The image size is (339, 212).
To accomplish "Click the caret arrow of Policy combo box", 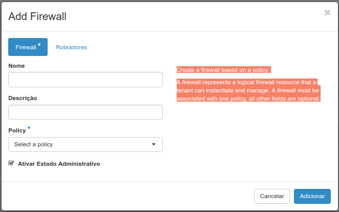I will 154,144.
